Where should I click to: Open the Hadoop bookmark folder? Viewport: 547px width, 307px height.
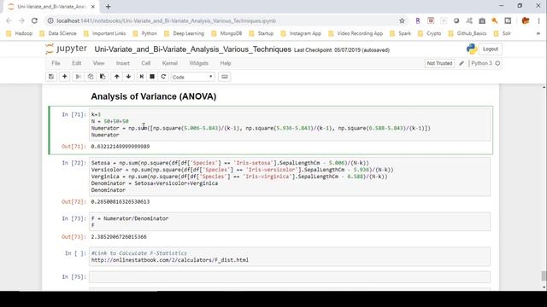(20, 33)
